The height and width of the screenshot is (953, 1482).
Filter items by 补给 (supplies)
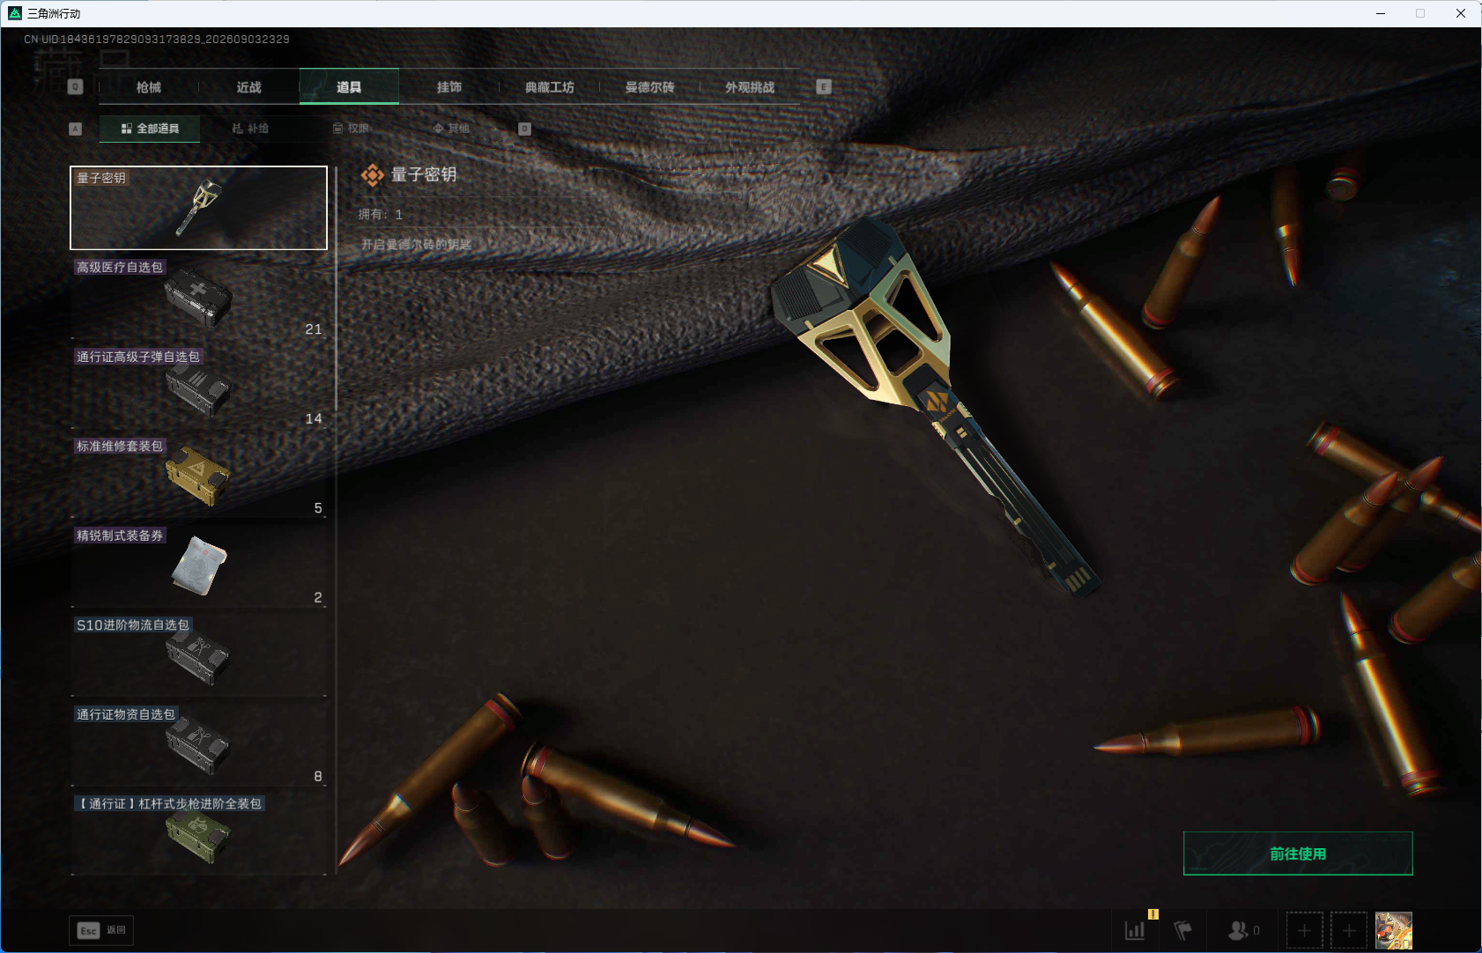pos(250,129)
